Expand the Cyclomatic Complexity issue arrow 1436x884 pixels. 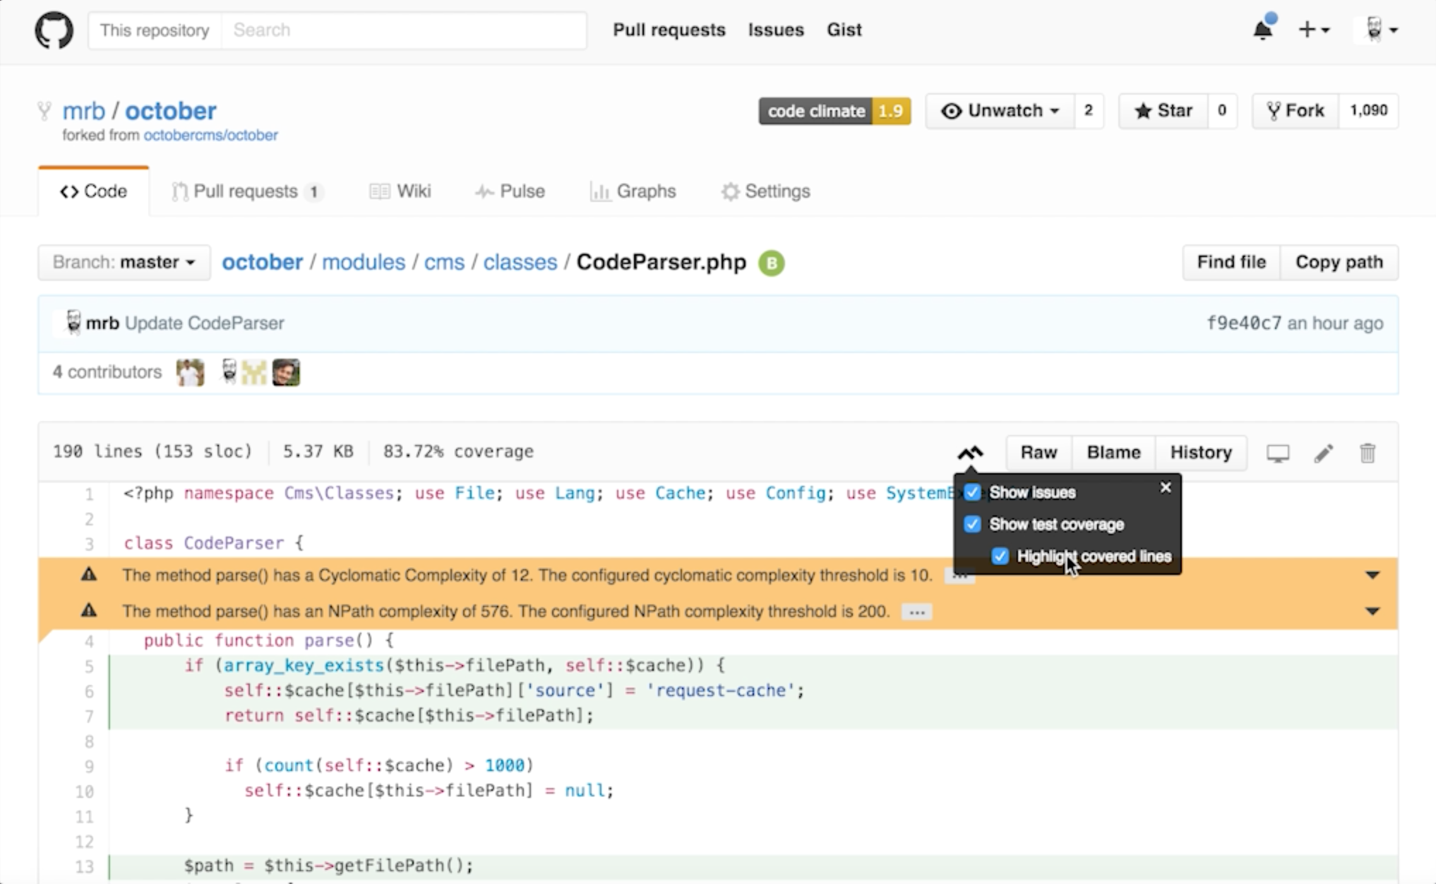pos(1372,575)
